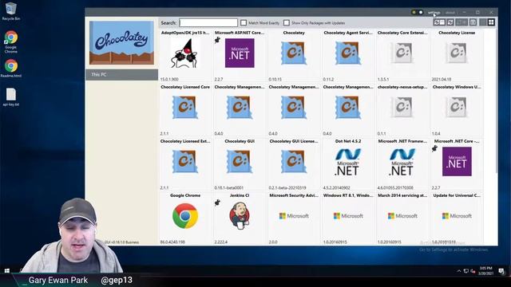Select the Google Chrome desktop shortcut
The height and width of the screenshot is (287, 511).
pos(10,41)
